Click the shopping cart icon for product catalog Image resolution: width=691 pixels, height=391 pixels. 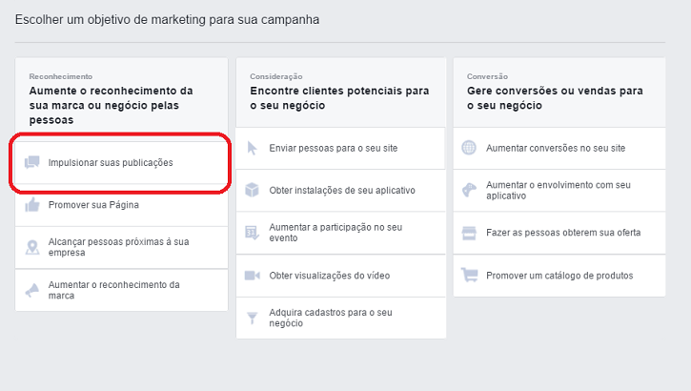click(x=469, y=275)
